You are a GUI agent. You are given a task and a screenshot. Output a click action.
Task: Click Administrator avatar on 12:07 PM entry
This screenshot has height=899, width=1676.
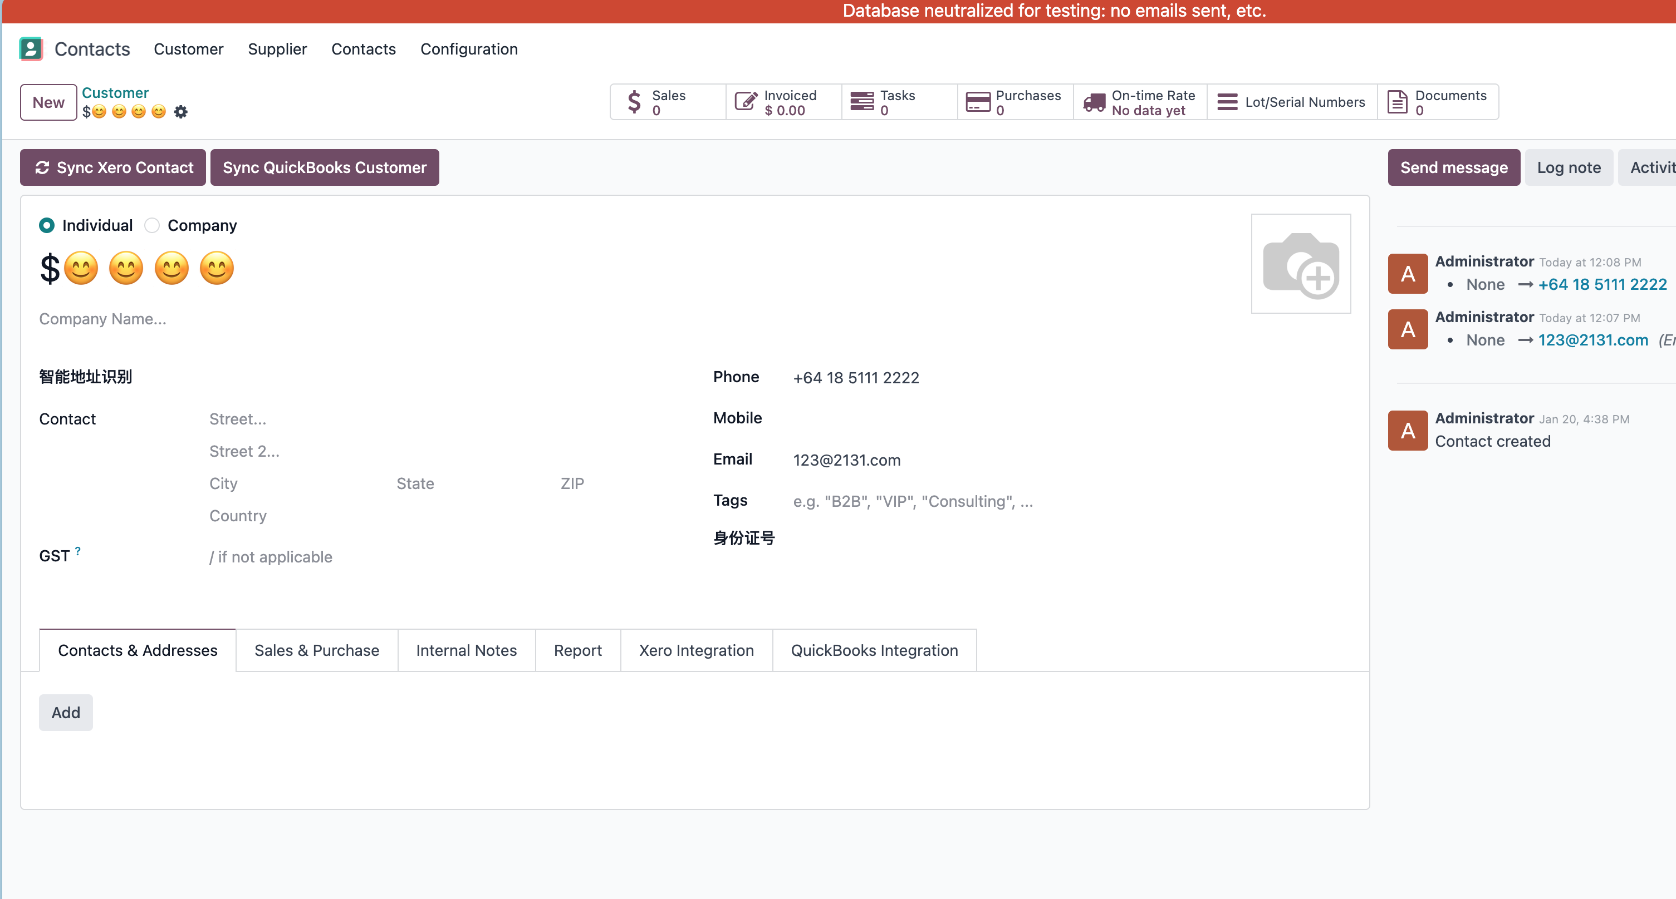tap(1408, 329)
